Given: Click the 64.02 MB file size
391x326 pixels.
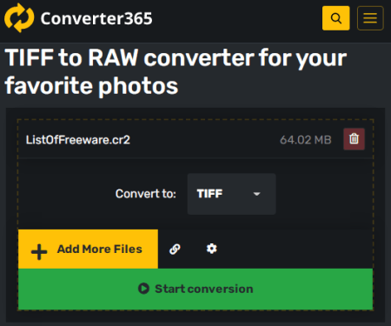Looking at the screenshot, I should coord(306,140).
